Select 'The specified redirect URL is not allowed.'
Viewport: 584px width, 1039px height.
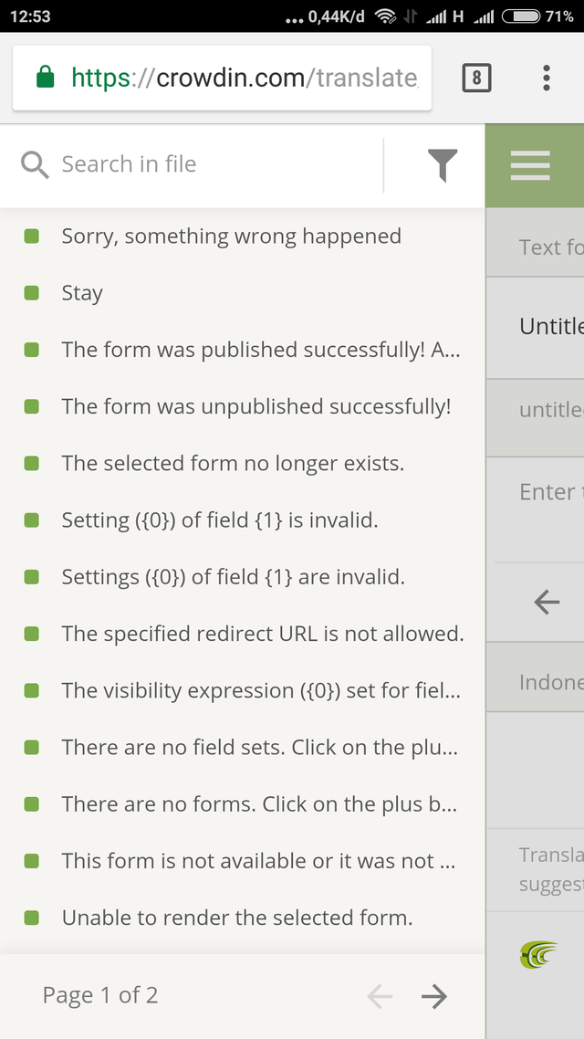(263, 634)
